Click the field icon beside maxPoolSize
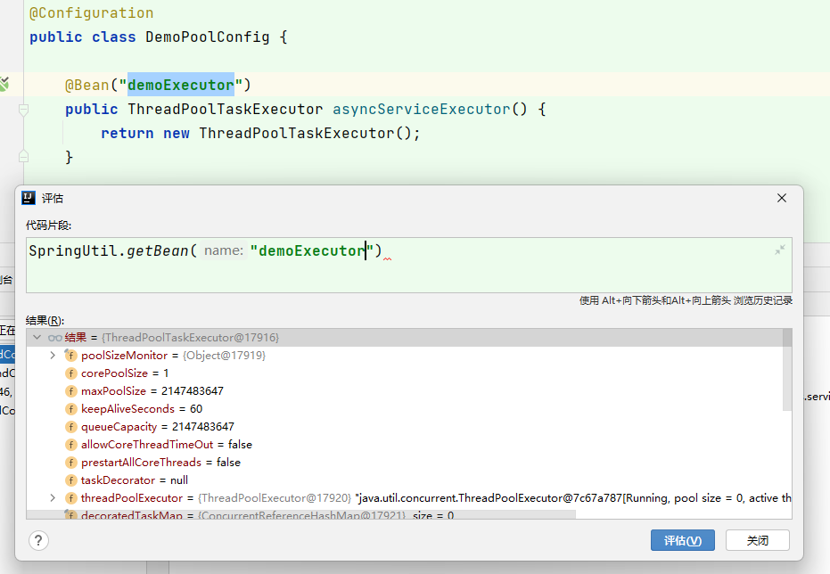The image size is (830, 574). coord(71,391)
